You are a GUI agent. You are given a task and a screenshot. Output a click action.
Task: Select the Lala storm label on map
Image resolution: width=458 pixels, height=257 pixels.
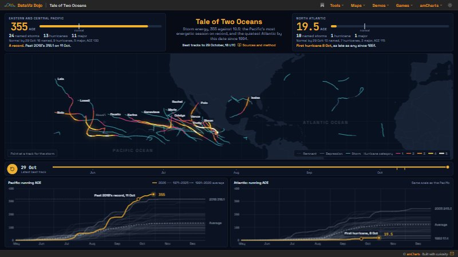(61, 79)
